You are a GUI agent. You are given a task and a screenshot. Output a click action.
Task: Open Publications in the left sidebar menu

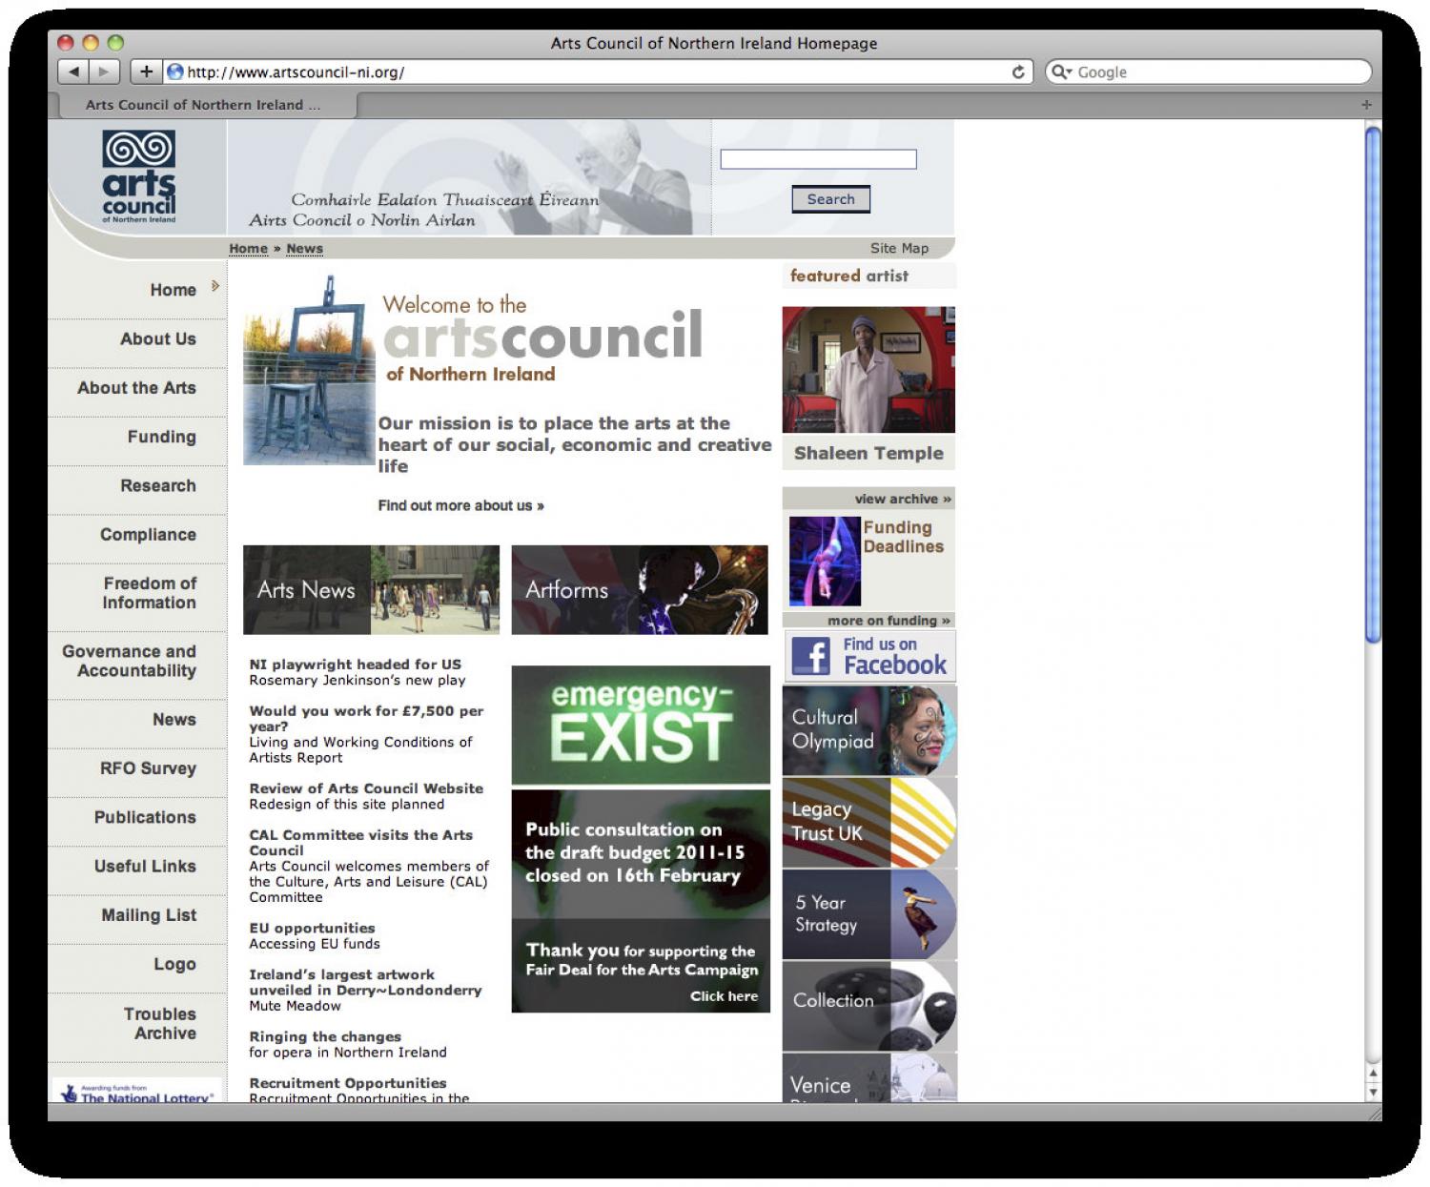(x=145, y=817)
